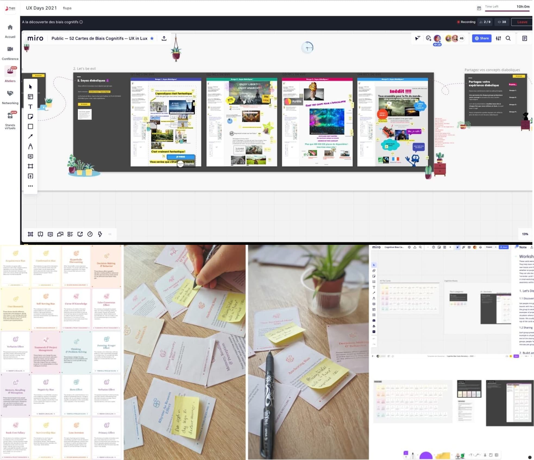Click the 13% zoom level indicator
The image size is (534, 460).
point(525,234)
